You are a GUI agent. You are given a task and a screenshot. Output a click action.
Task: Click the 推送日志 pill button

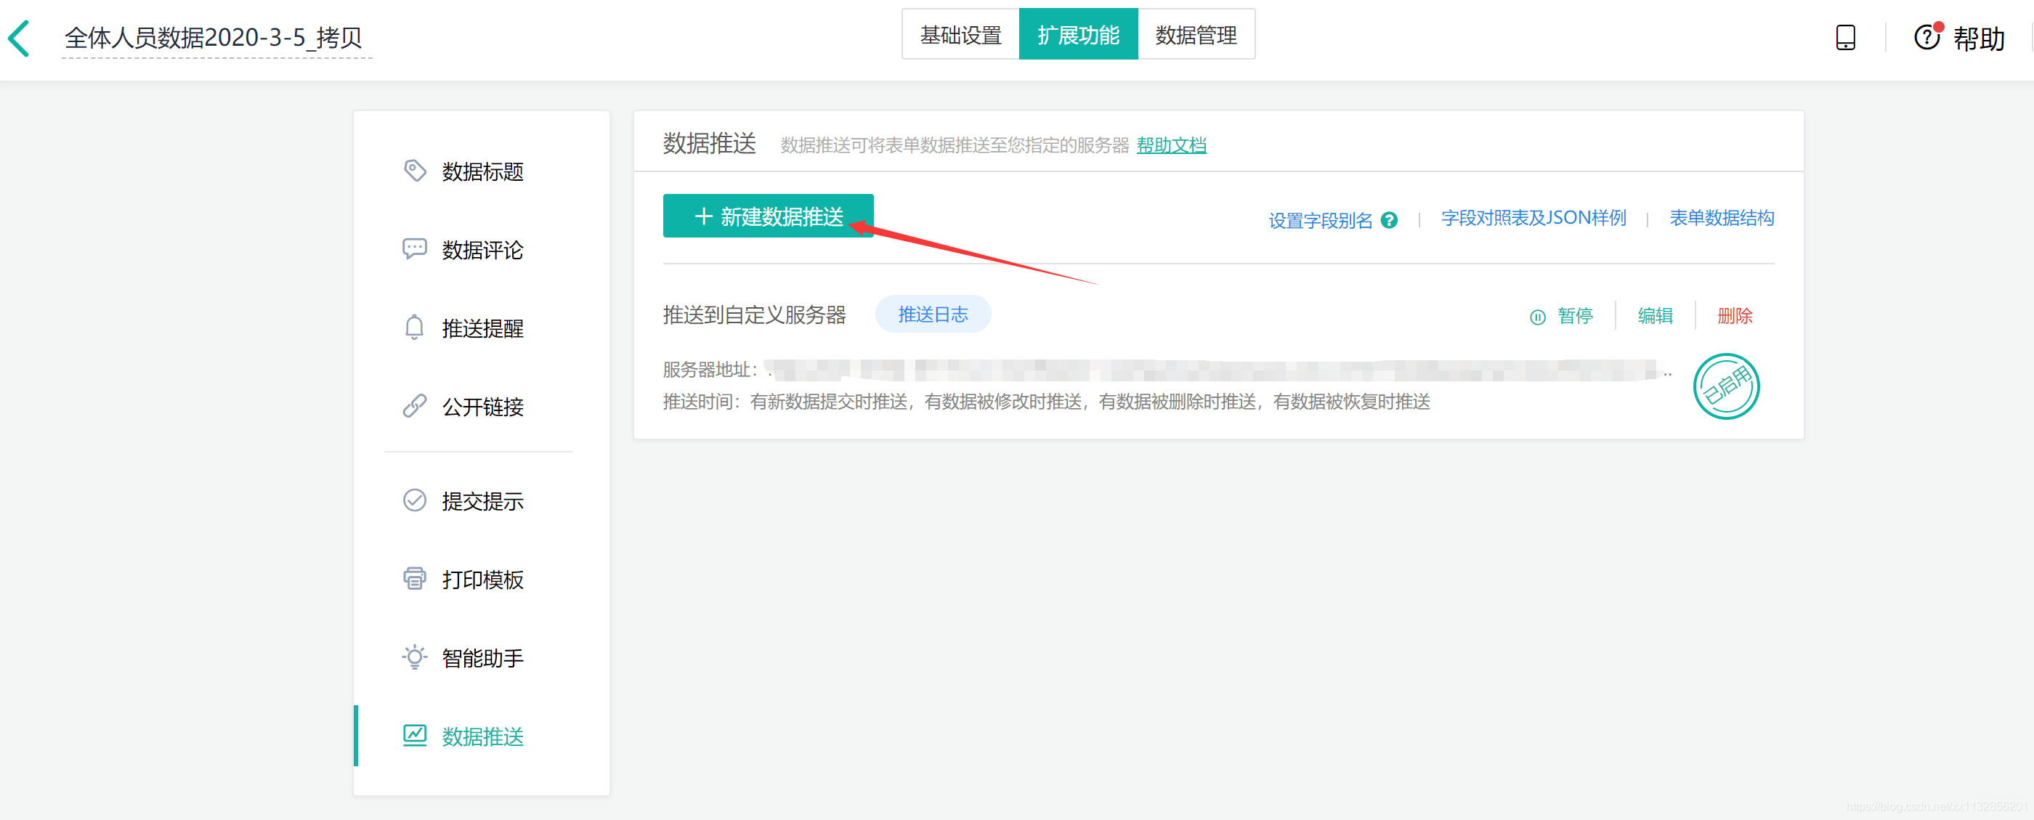click(933, 314)
